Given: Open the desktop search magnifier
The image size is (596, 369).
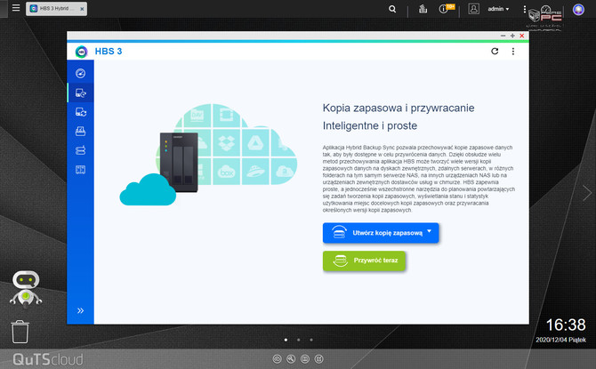Looking at the screenshot, I should click(x=392, y=9).
